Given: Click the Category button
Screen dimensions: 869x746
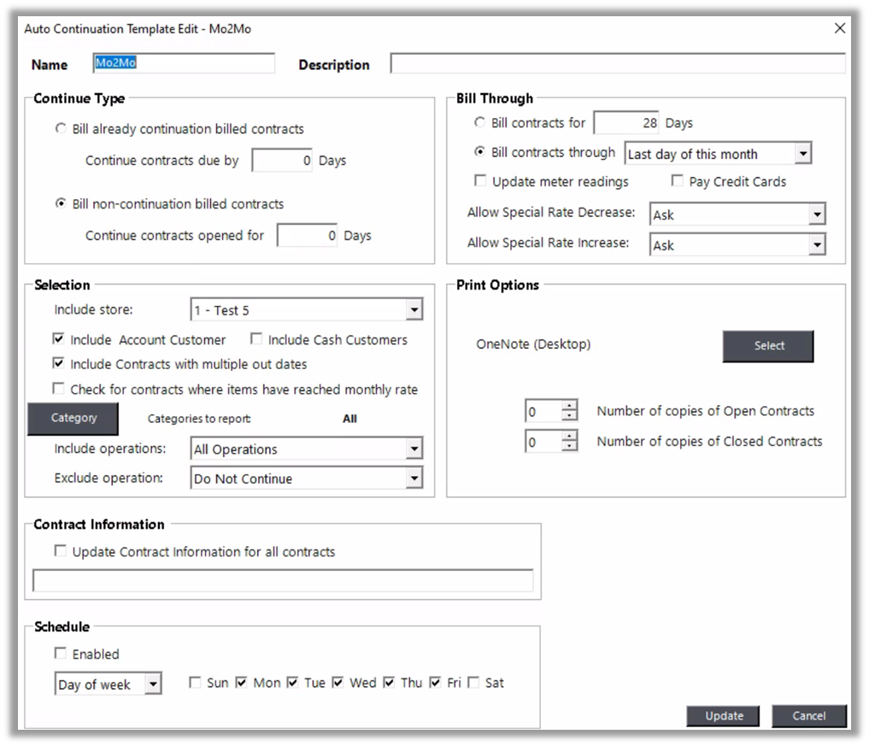Looking at the screenshot, I should [x=73, y=418].
